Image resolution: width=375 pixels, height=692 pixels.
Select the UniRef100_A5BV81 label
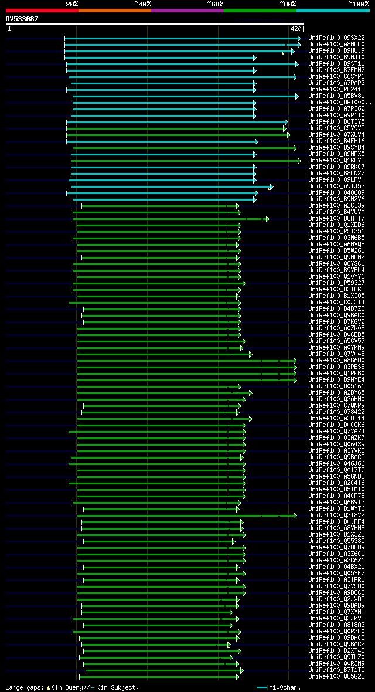336,96
